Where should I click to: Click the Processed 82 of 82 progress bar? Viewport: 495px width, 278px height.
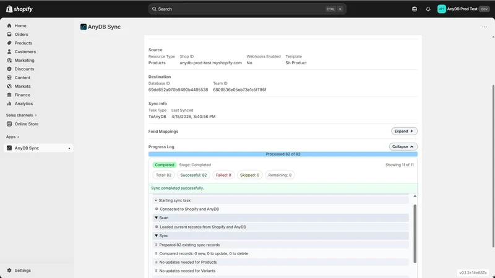pyautogui.click(x=283, y=154)
